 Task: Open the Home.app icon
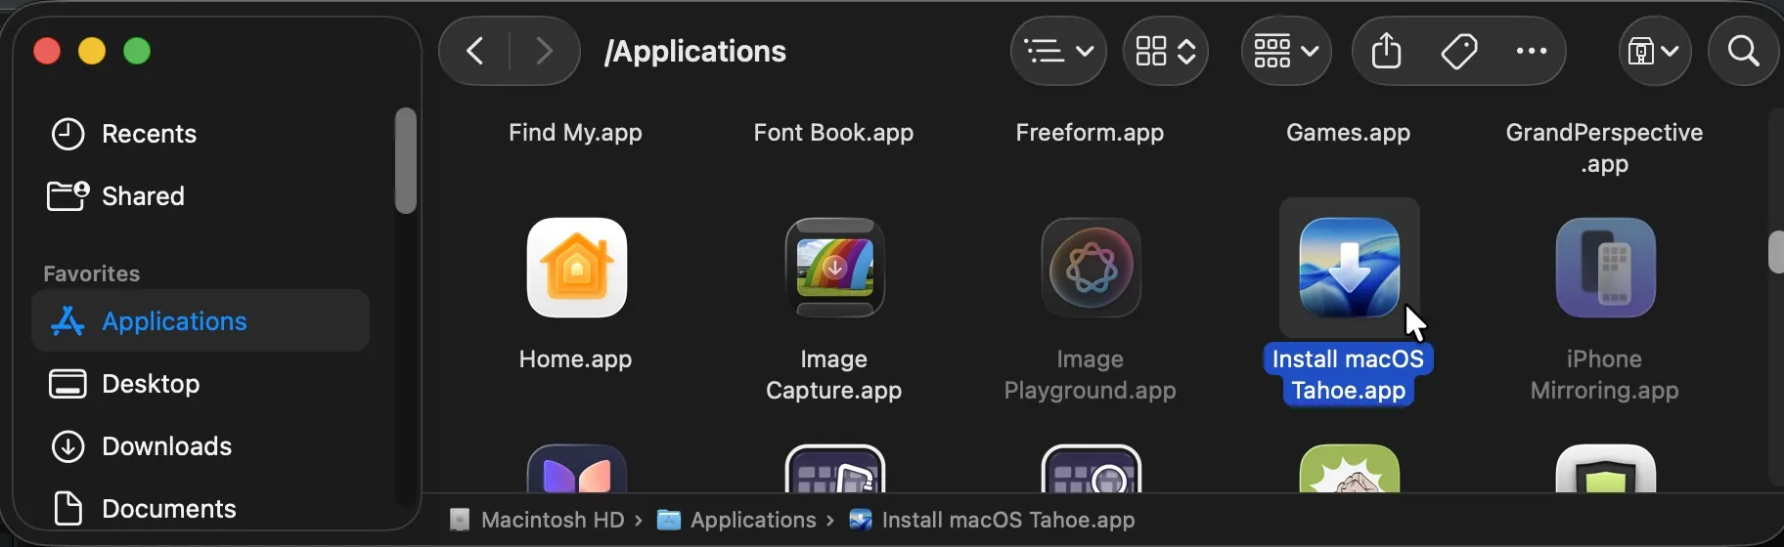point(576,268)
